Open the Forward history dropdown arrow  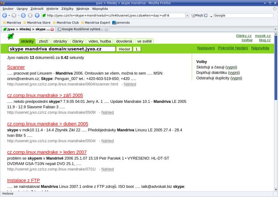coord(18,16)
